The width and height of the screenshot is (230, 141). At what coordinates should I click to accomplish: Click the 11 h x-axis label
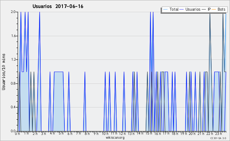114,133
